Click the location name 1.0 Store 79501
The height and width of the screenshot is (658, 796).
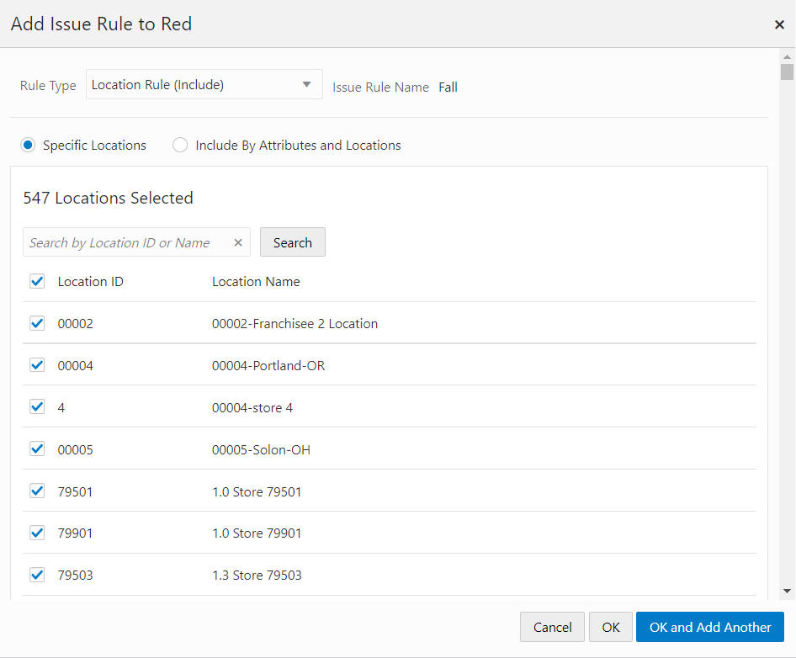point(257,491)
